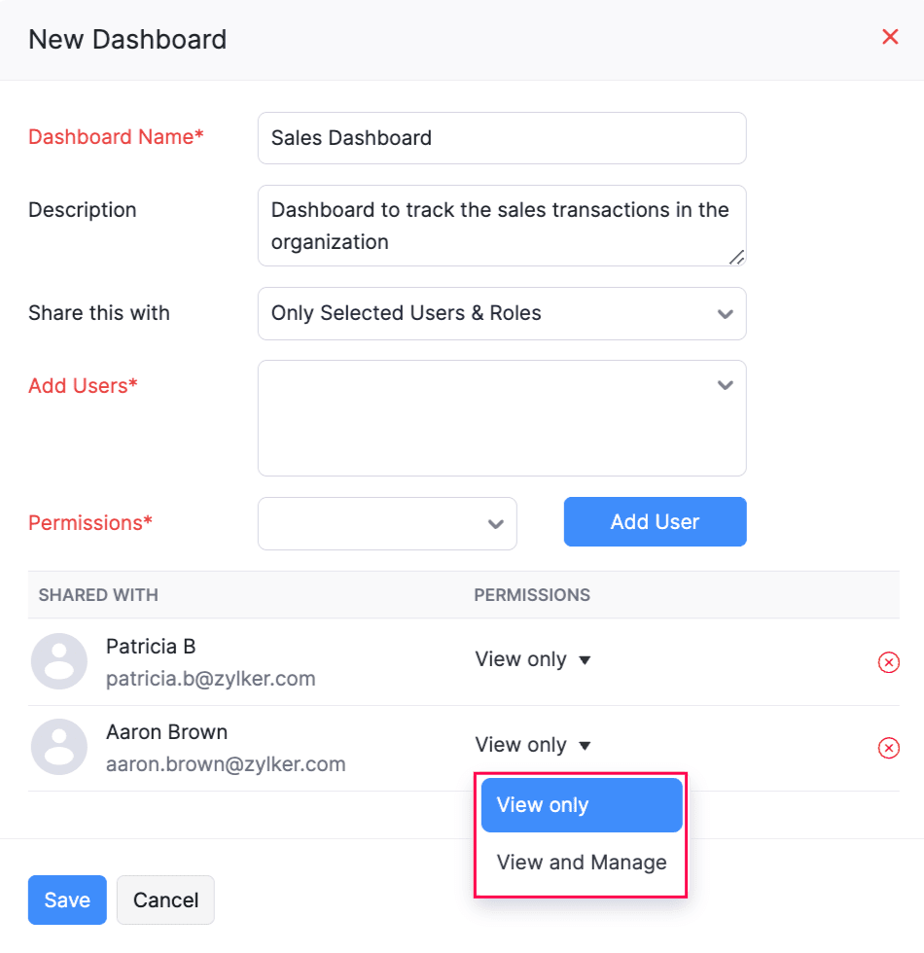Click the PERMISSIONS column header
This screenshot has width=924, height=953.
coord(533,594)
